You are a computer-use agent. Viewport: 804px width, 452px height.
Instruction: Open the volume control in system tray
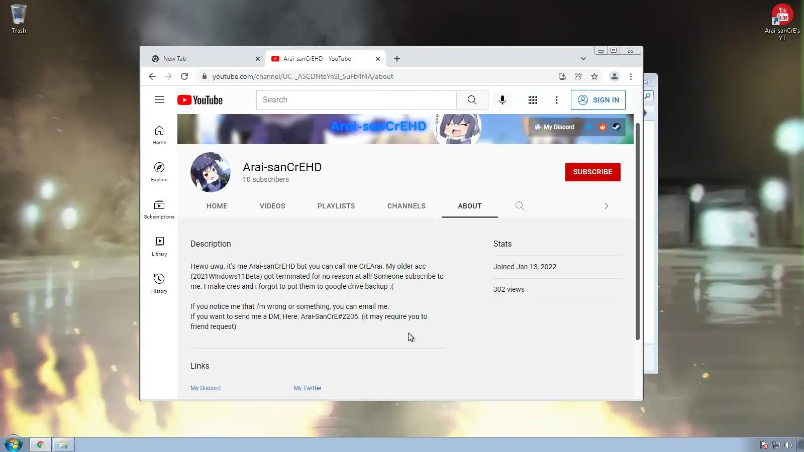788,445
